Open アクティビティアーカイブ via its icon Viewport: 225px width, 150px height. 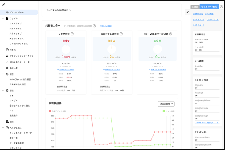[x=7, y=56]
